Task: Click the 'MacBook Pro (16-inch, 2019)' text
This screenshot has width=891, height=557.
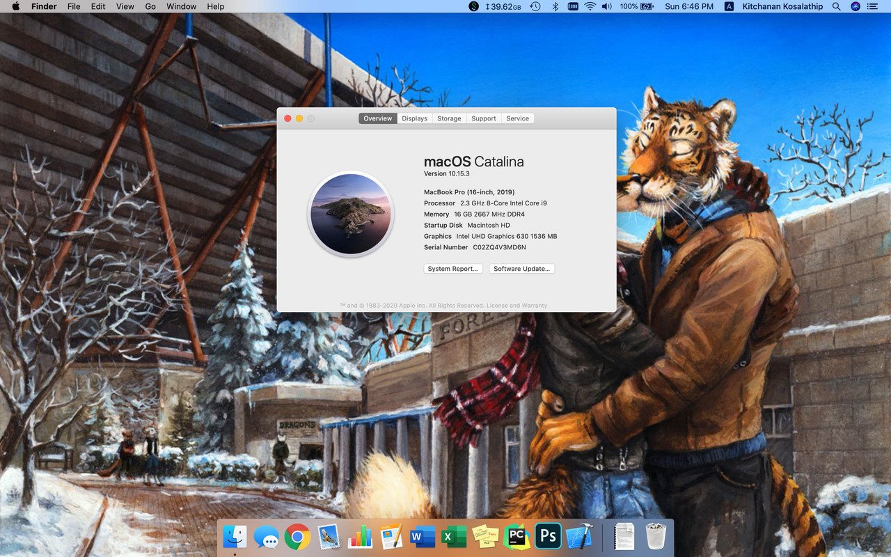Action: (469, 192)
